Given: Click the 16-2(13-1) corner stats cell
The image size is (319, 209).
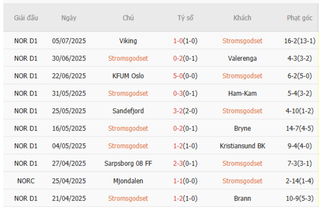Looking at the screenshot, I should coord(299,41).
